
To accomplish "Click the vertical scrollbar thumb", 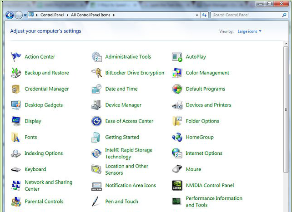I will pos(286,109).
